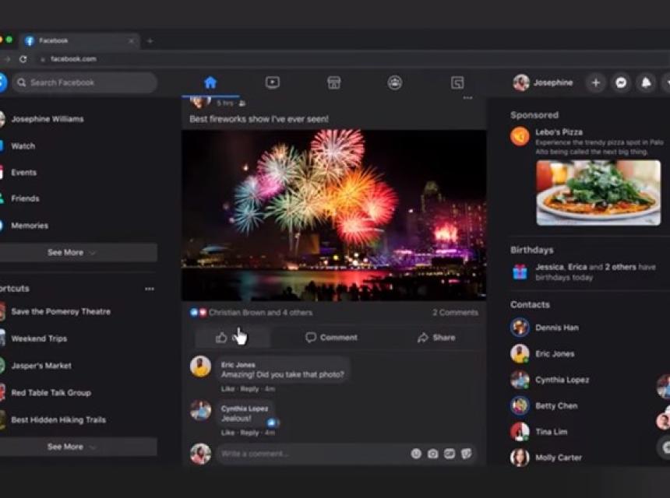
Task: Share the fireworks post
Action: 436,338
